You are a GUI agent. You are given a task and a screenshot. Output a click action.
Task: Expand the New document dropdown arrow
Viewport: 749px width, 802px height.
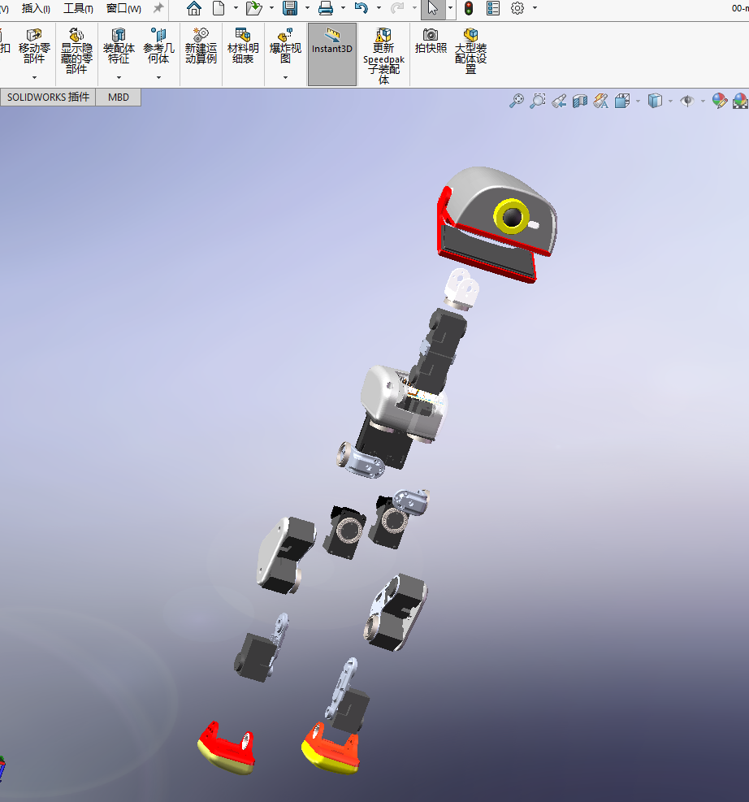coord(236,8)
